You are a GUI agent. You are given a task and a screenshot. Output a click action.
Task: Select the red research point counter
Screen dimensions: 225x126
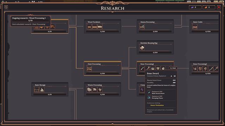click(208, 7)
